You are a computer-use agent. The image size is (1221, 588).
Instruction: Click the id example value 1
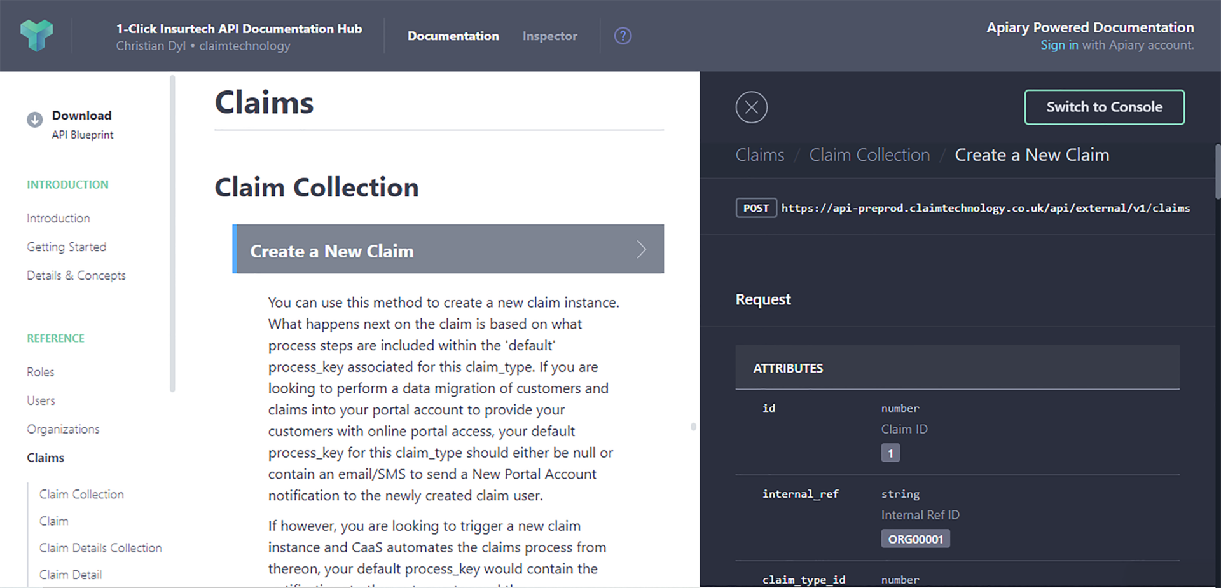tap(890, 453)
